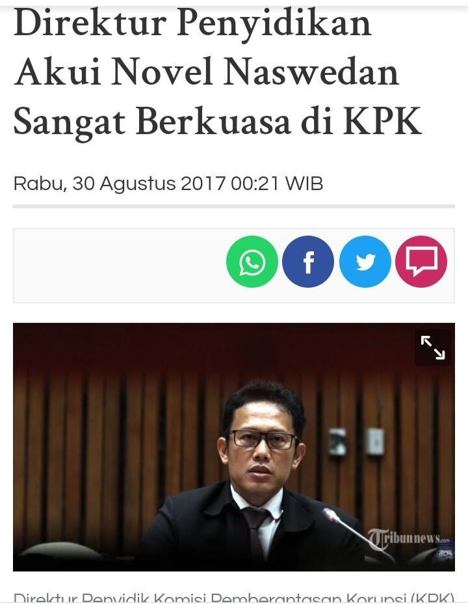Click the "00:21 WIB" timestamp

(x=277, y=184)
